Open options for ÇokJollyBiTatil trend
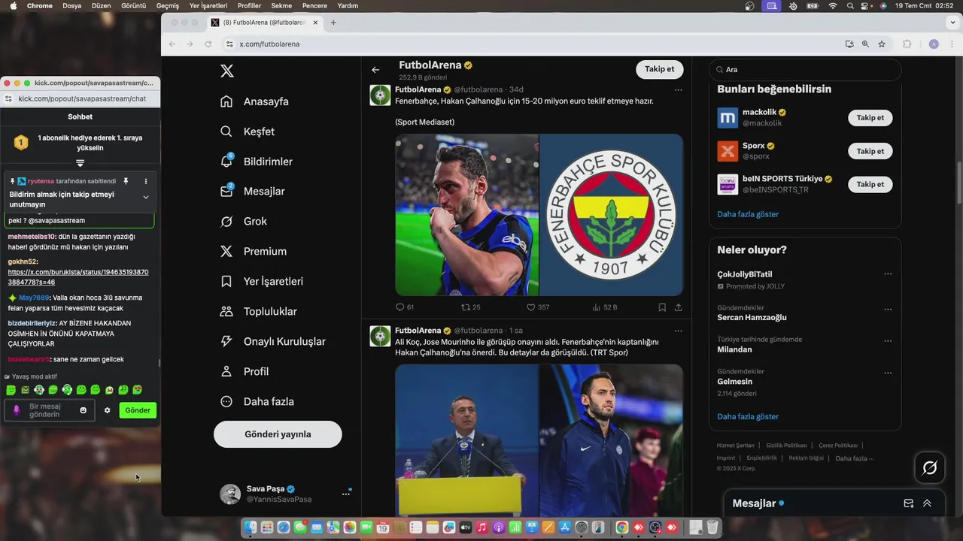Screen dimensions: 963x541 (888, 274)
